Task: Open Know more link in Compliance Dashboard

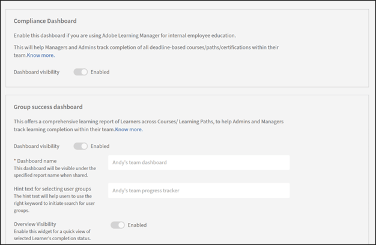Action: pos(41,55)
